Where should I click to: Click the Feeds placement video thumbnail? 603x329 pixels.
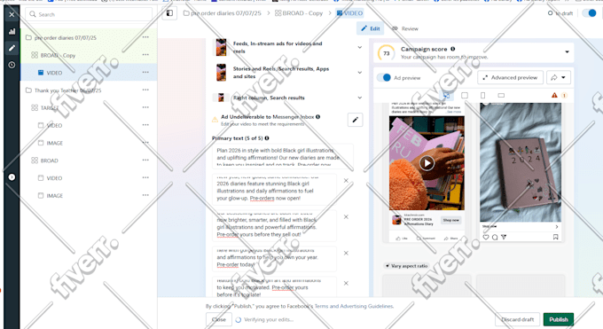pos(221,47)
